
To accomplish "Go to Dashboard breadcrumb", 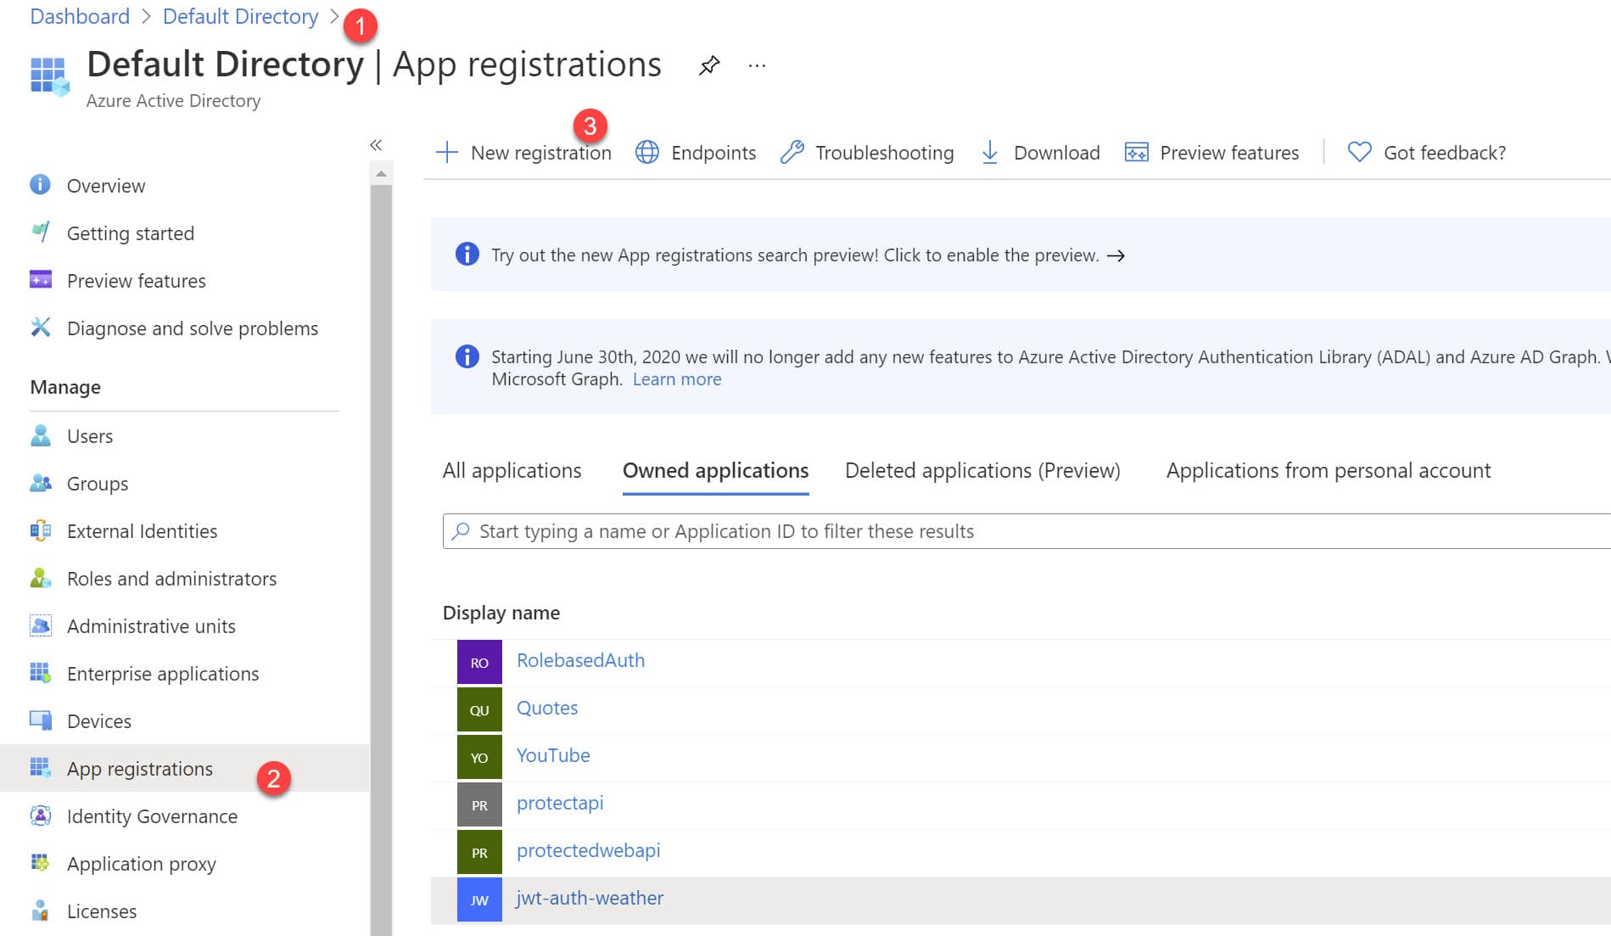I will [80, 16].
